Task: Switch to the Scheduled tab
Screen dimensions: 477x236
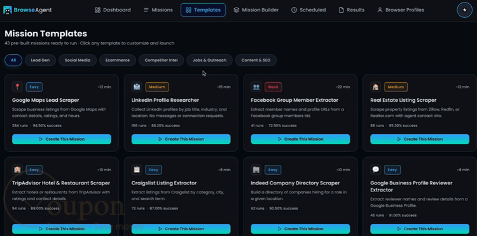Action: coord(308,10)
